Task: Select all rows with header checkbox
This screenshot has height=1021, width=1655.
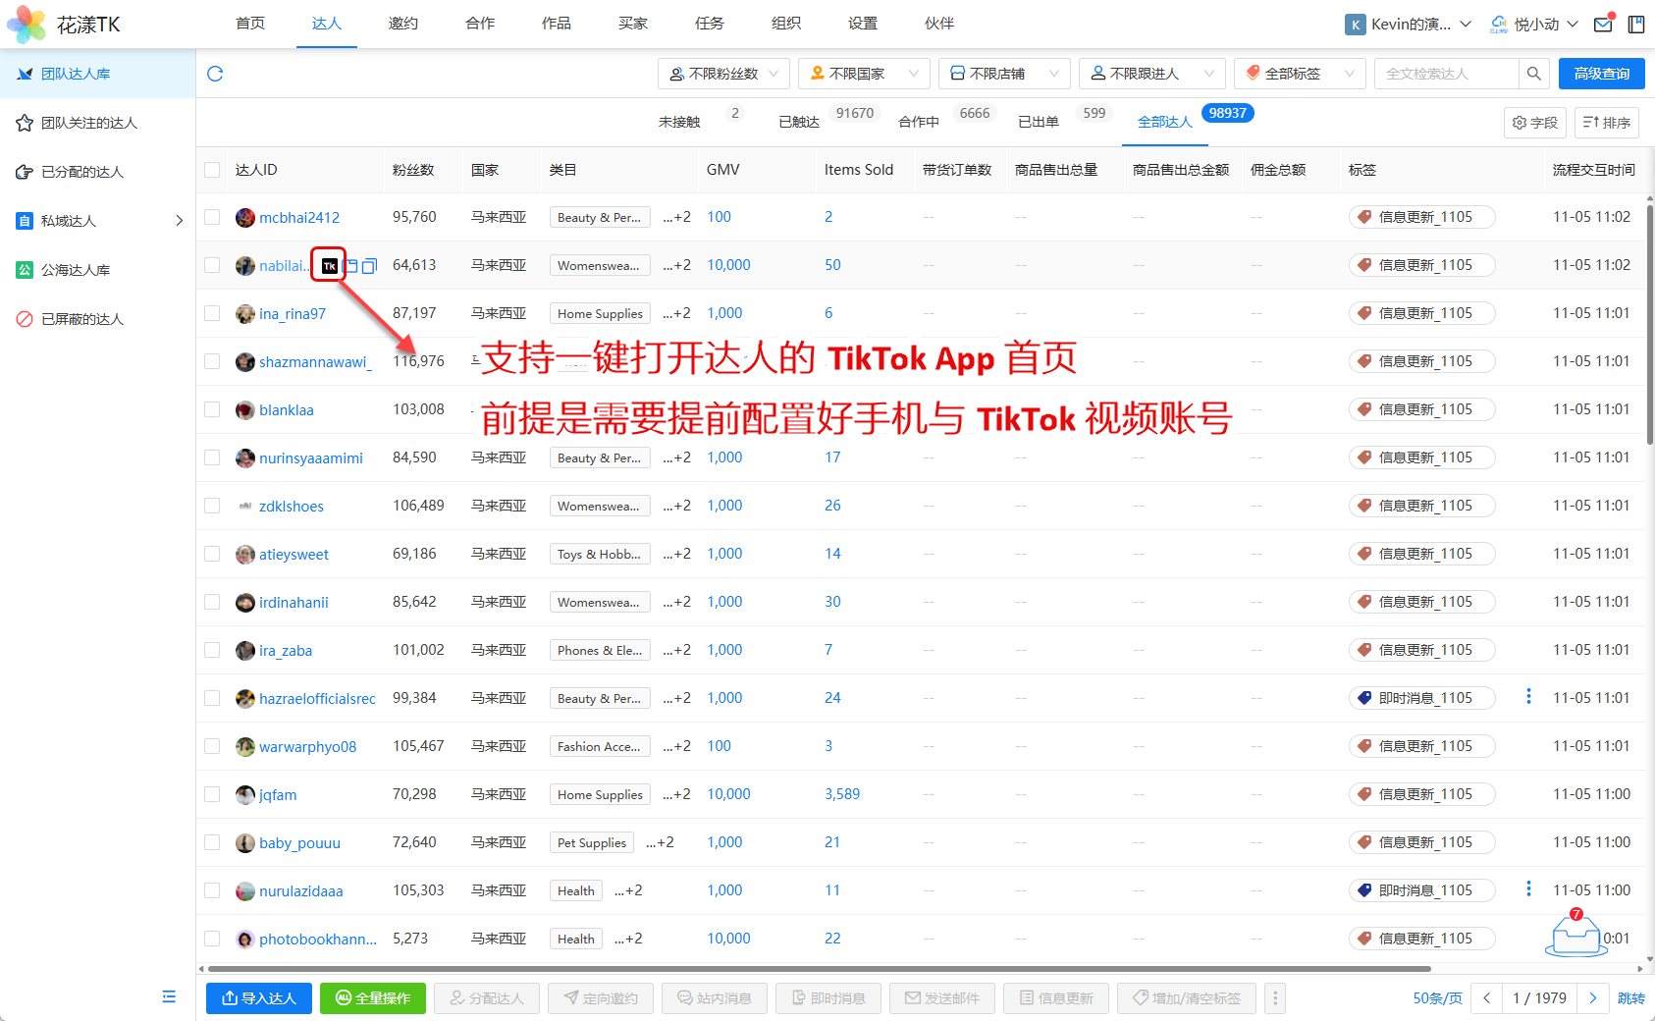Action: [212, 170]
